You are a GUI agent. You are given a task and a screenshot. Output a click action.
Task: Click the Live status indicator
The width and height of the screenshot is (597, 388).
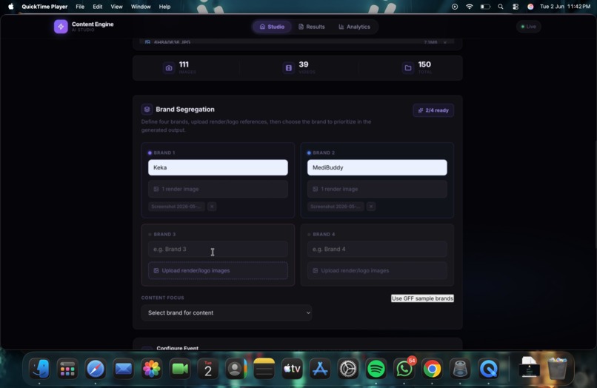(x=528, y=27)
